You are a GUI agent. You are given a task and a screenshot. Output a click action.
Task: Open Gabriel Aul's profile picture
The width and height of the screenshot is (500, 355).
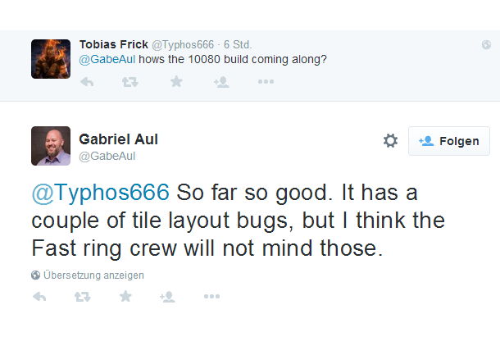click(51, 146)
